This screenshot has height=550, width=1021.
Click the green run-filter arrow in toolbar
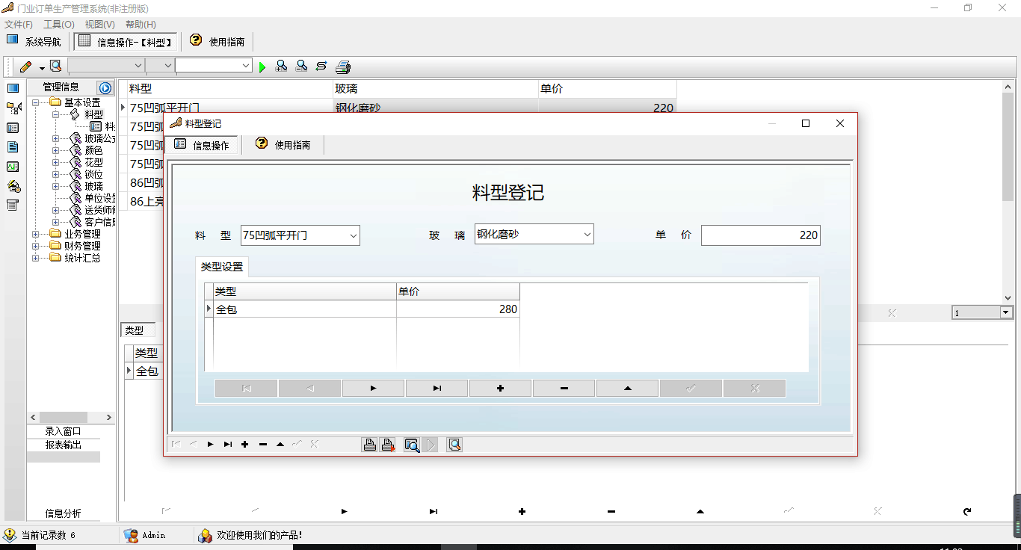[x=262, y=67]
